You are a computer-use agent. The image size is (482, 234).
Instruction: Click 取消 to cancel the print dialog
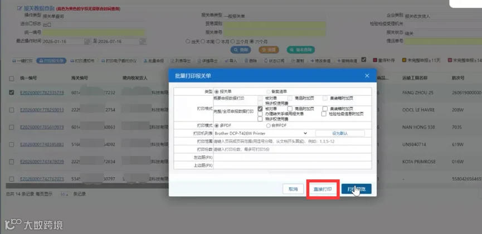[x=293, y=189]
